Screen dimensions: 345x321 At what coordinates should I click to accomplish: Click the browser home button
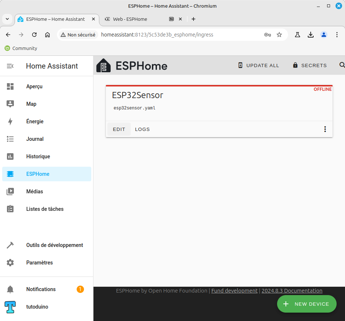click(x=47, y=35)
